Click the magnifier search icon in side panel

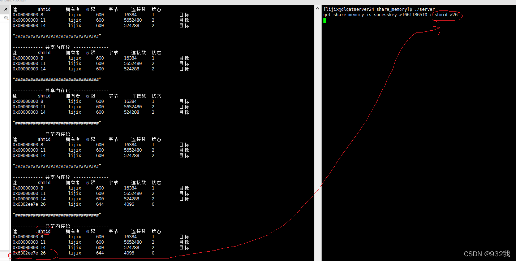point(6,18)
